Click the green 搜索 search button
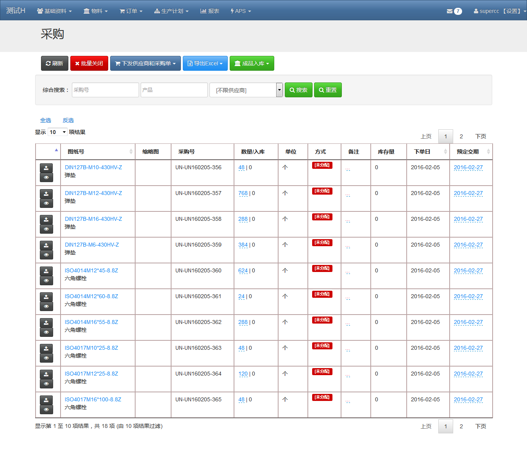527x449 pixels. pyautogui.click(x=298, y=90)
